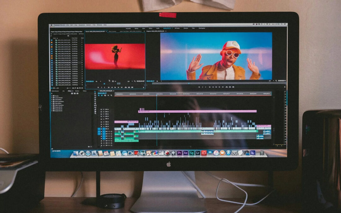Expand the Audio Transitions folder
Image resolution: width=341 pixels, height=213 pixels.
pyautogui.click(x=52, y=101)
